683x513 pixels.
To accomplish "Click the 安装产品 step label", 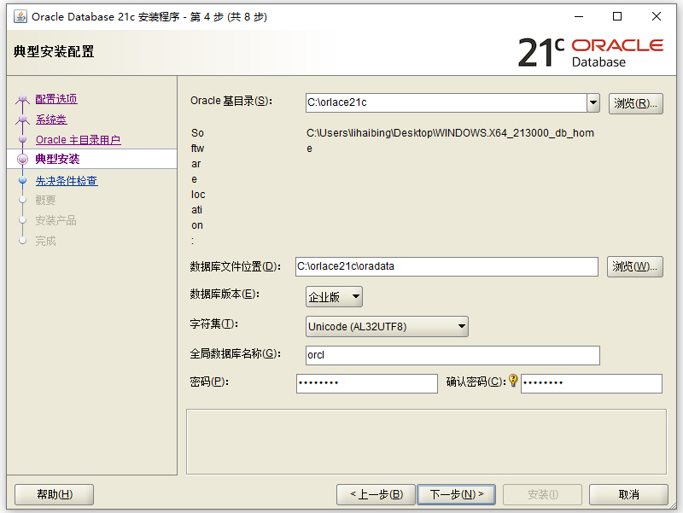I will tap(55, 220).
